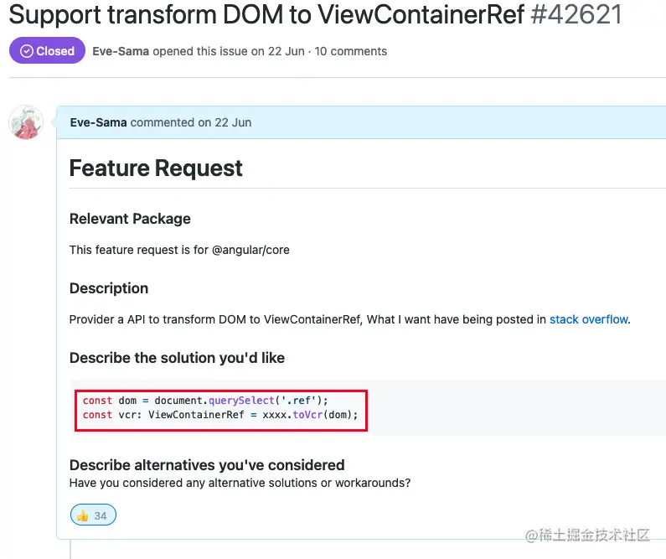The width and height of the screenshot is (666, 559).
Task: Click the 'Feature Request' heading
Action: pyautogui.click(x=156, y=168)
